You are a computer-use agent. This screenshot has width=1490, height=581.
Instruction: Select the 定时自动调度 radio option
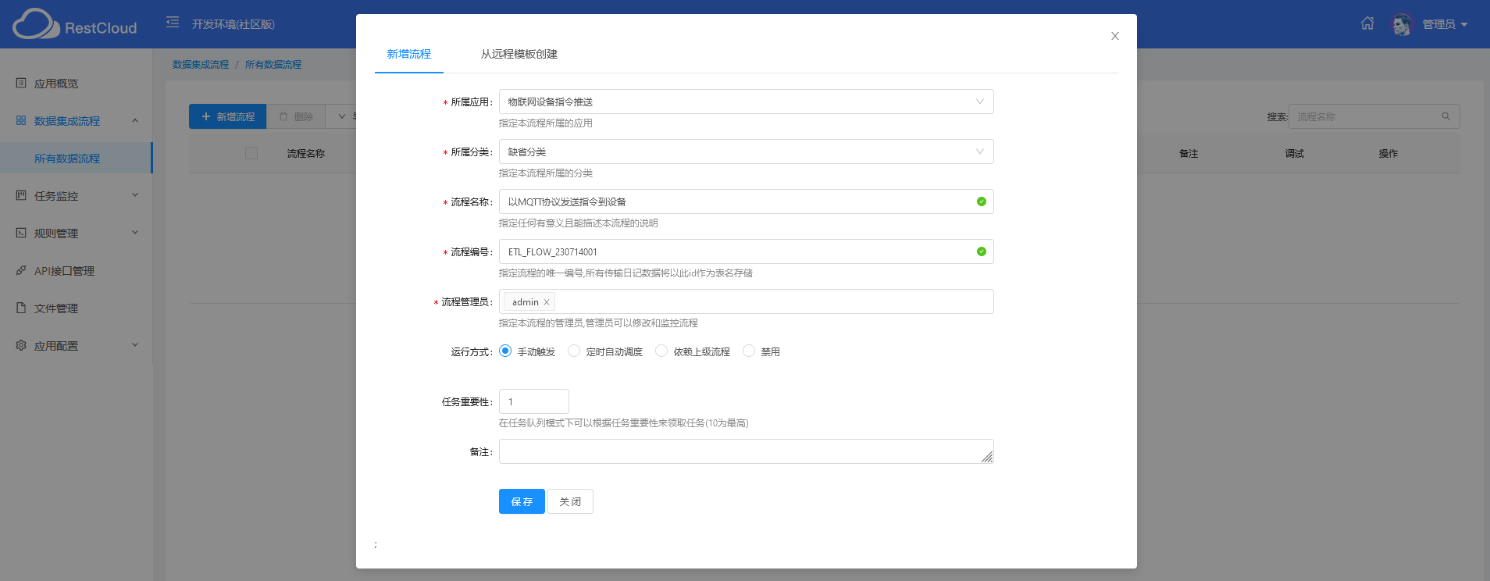[574, 351]
